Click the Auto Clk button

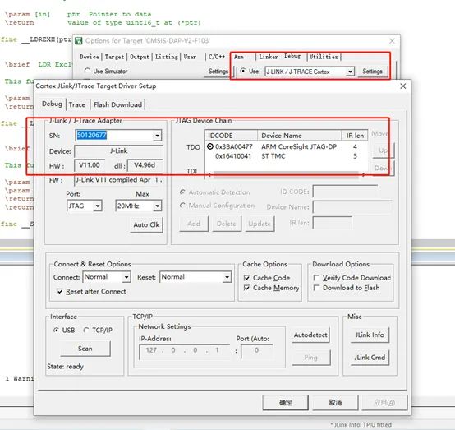pos(146,225)
